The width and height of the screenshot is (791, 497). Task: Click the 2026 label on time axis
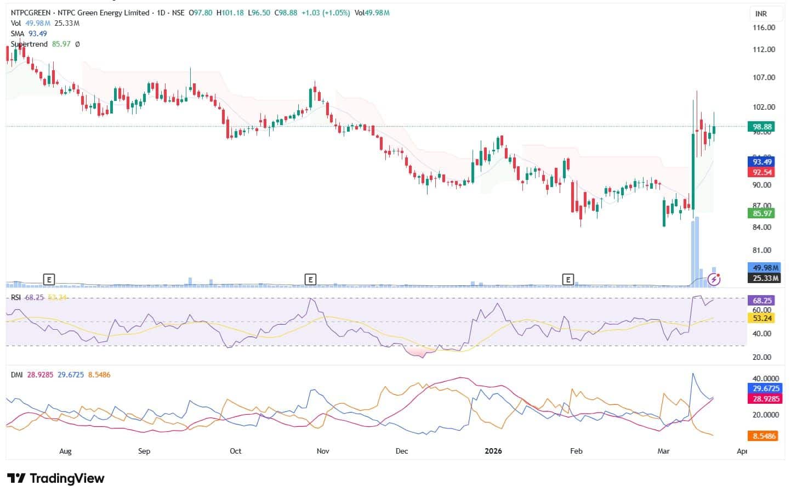tap(493, 451)
